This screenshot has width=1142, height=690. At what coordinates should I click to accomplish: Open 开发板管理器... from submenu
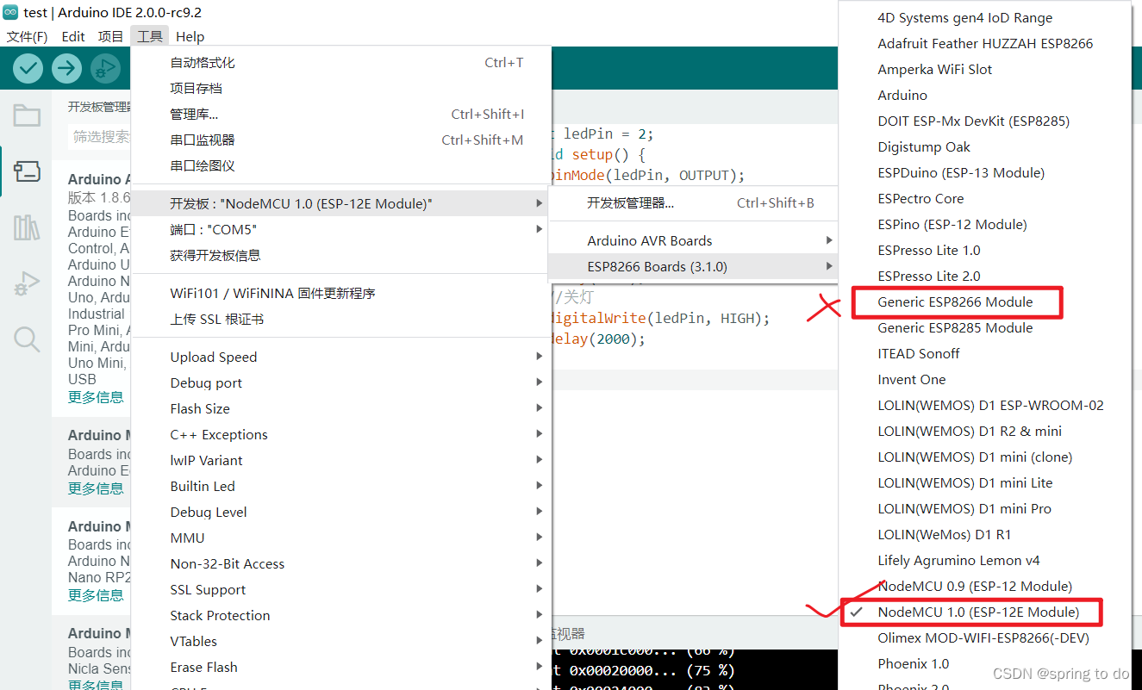tap(693, 203)
